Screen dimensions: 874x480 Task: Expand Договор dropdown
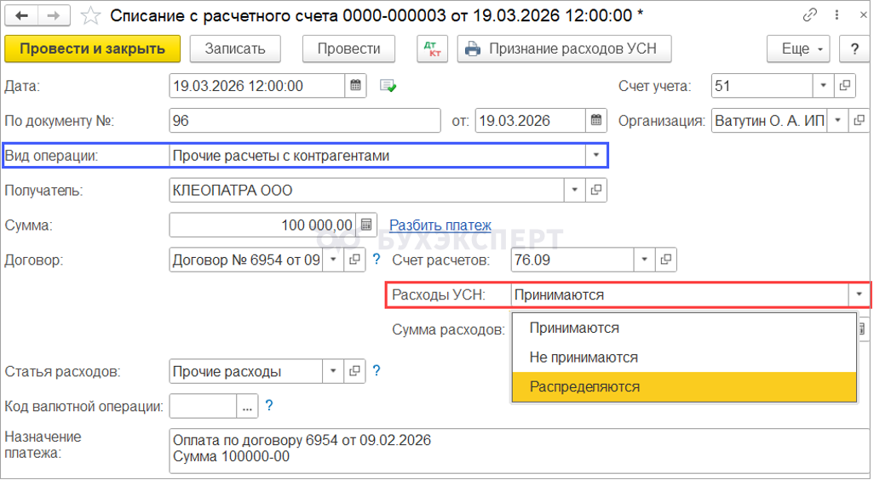(x=333, y=260)
